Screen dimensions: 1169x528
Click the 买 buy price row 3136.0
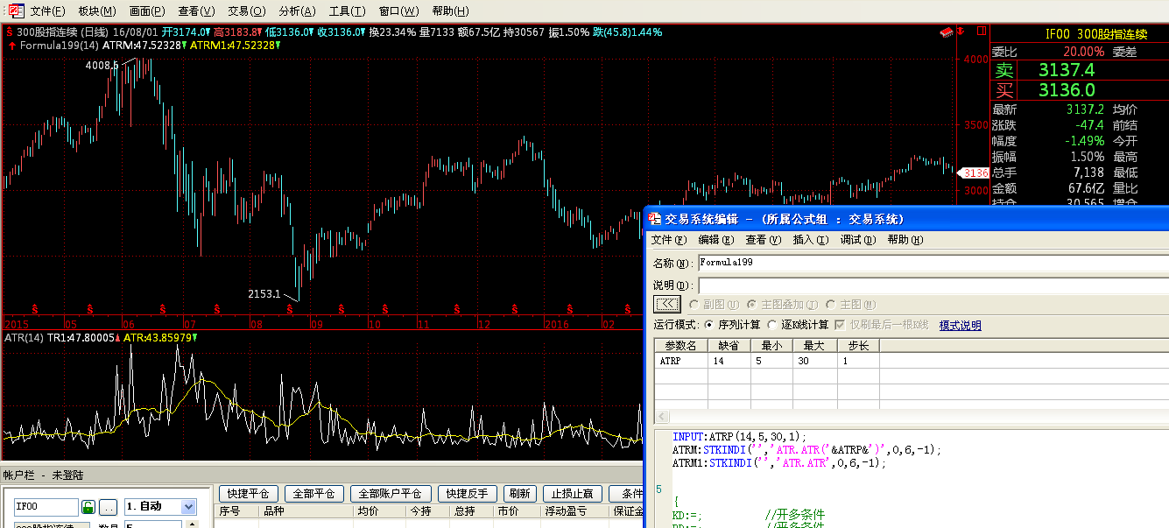(1079, 90)
